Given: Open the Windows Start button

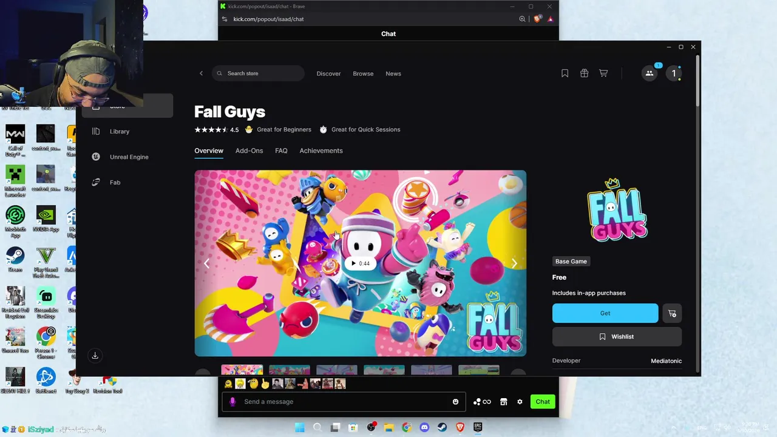Looking at the screenshot, I should (x=299, y=427).
